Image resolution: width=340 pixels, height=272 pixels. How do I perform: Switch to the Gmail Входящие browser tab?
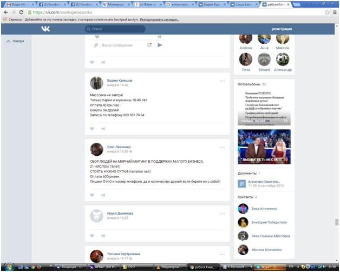point(15,4)
